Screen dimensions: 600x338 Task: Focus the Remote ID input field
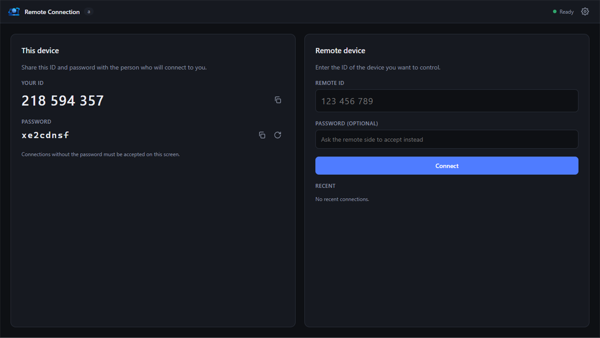tap(447, 101)
